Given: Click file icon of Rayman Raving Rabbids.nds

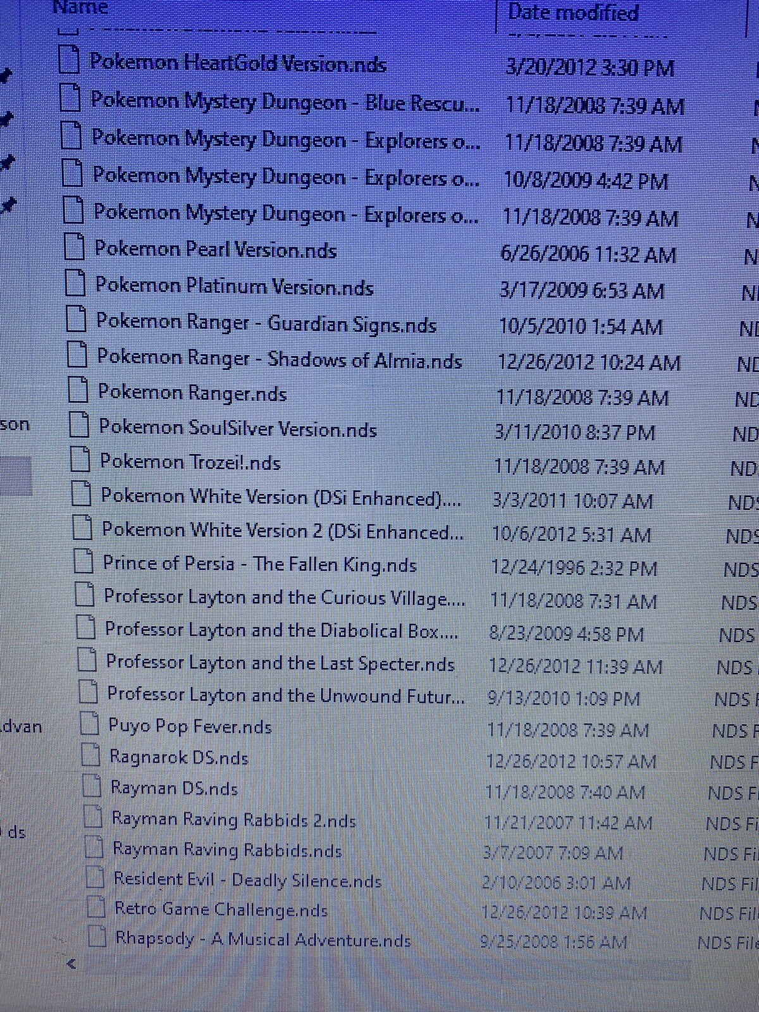Looking at the screenshot, I should [94, 846].
